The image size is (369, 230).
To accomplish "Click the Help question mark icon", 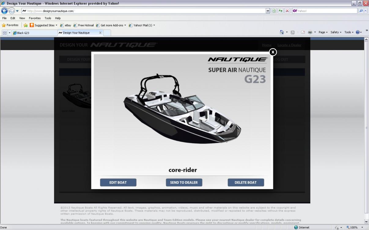I will (x=358, y=32).
